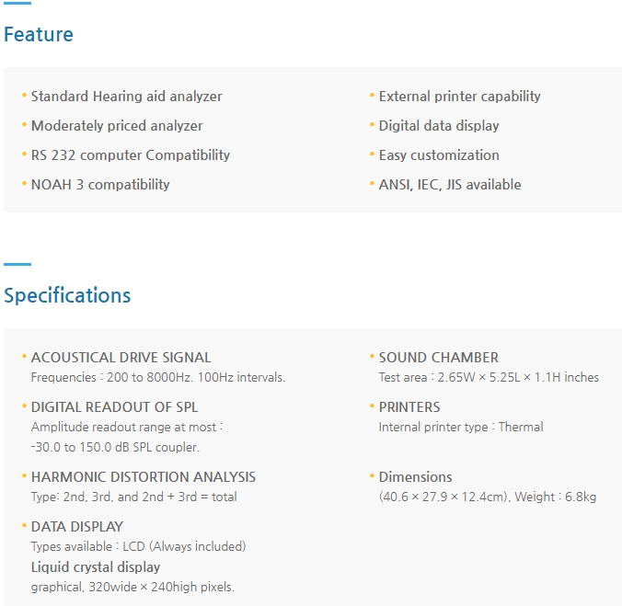Click the HARMONIC DISTORTION ANALYSIS title

pyautogui.click(x=144, y=477)
